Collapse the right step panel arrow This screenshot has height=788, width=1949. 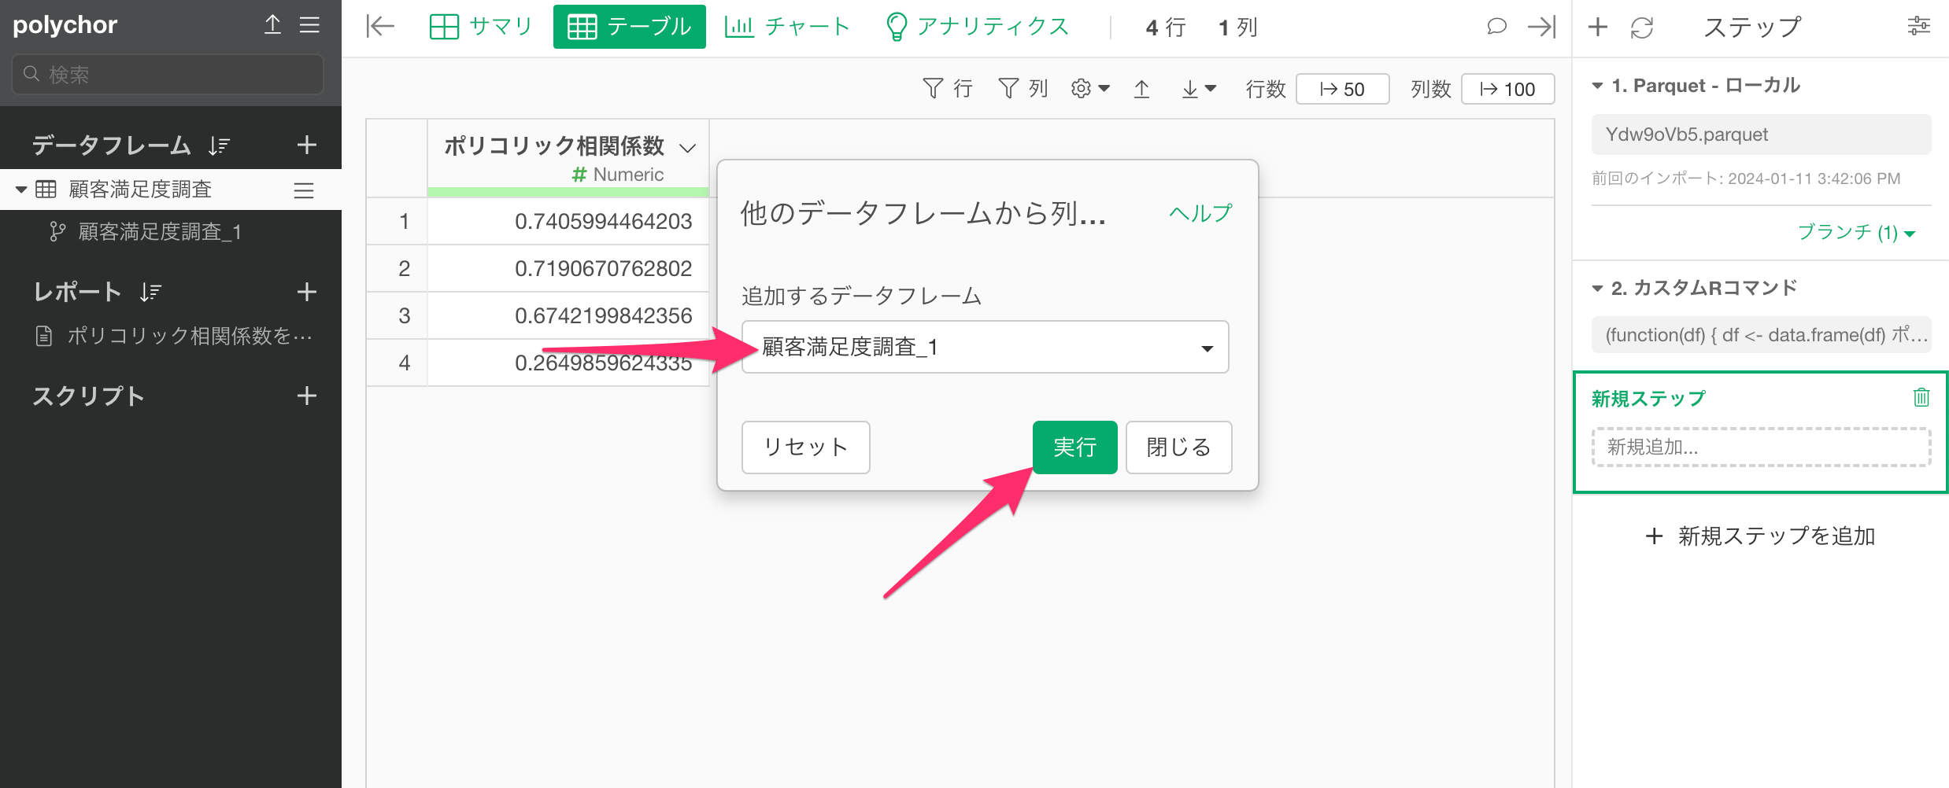[1542, 27]
